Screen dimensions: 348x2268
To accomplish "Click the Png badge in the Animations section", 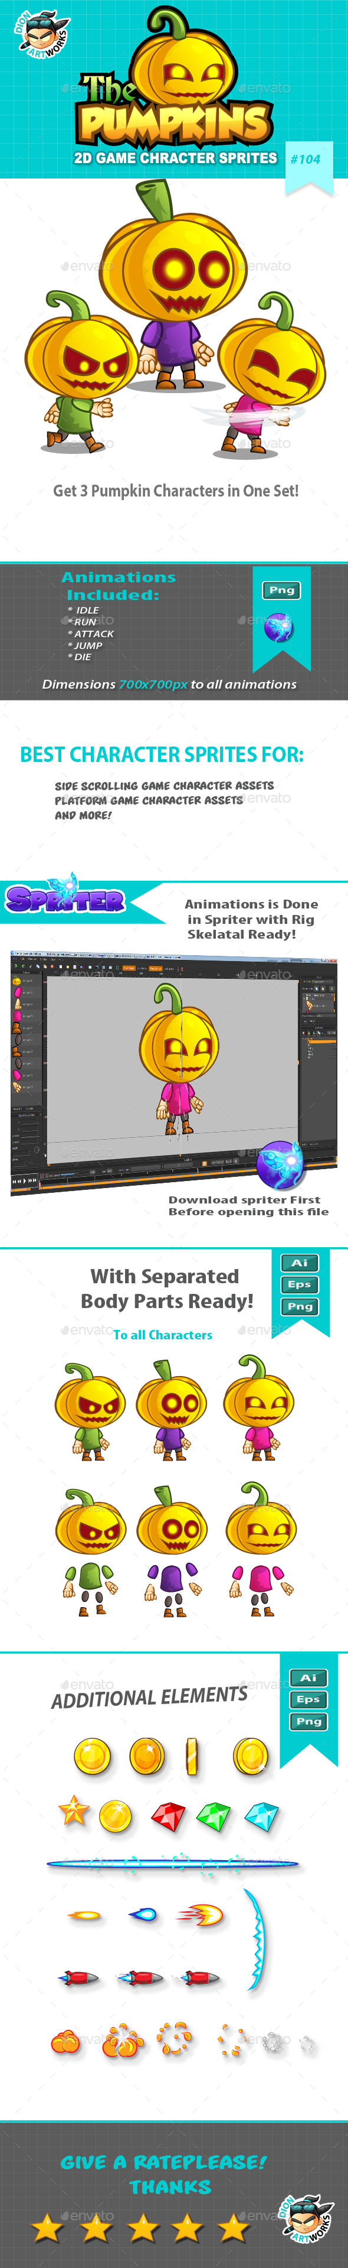I will tap(281, 590).
